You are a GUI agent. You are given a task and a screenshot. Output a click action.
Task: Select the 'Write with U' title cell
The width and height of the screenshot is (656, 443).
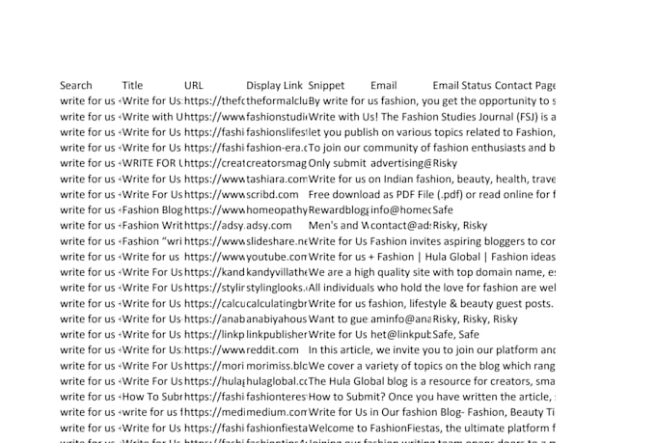tap(152, 117)
